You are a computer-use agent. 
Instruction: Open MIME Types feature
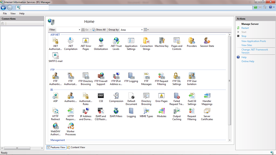click(x=146, y=113)
